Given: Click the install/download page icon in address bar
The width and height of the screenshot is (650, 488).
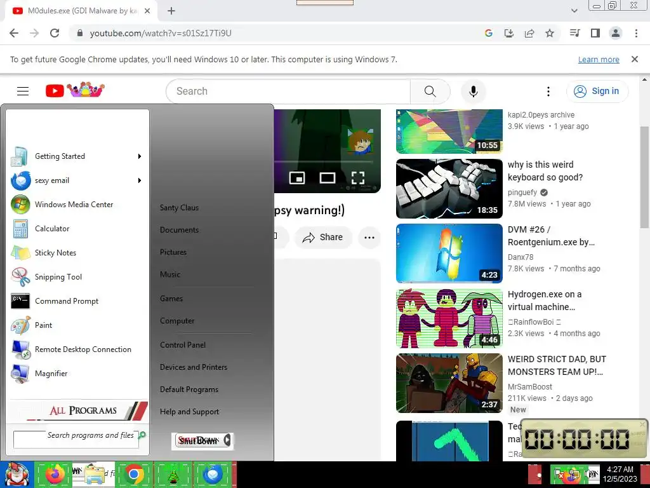Looking at the screenshot, I should click(509, 33).
